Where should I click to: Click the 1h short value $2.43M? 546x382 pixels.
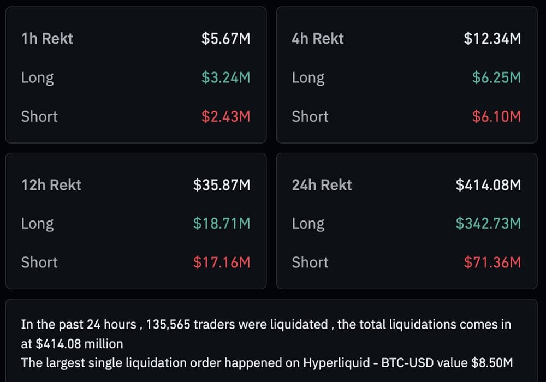pyautogui.click(x=225, y=116)
